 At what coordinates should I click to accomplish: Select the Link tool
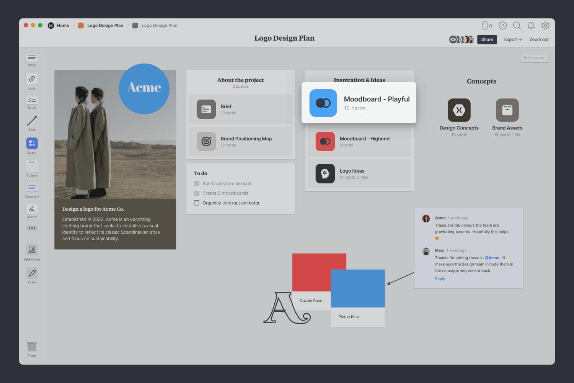[32, 79]
